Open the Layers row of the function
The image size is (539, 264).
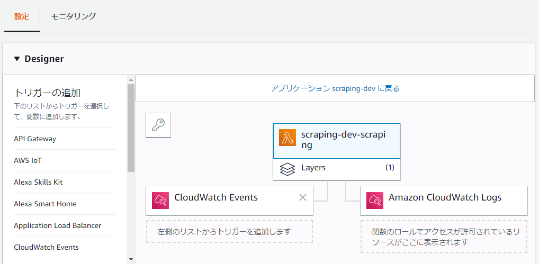(x=337, y=169)
